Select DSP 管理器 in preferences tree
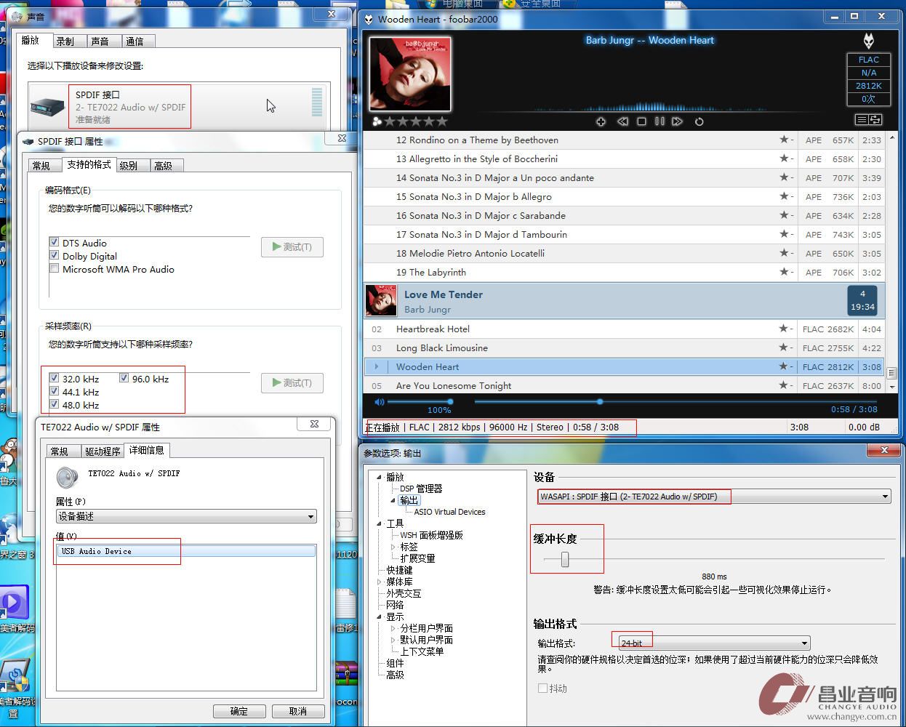Screen dimensions: 906x727 (x=421, y=489)
